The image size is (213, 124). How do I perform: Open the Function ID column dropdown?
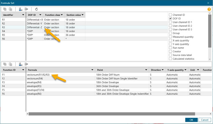pyautogui.click(x=23, y=70)
